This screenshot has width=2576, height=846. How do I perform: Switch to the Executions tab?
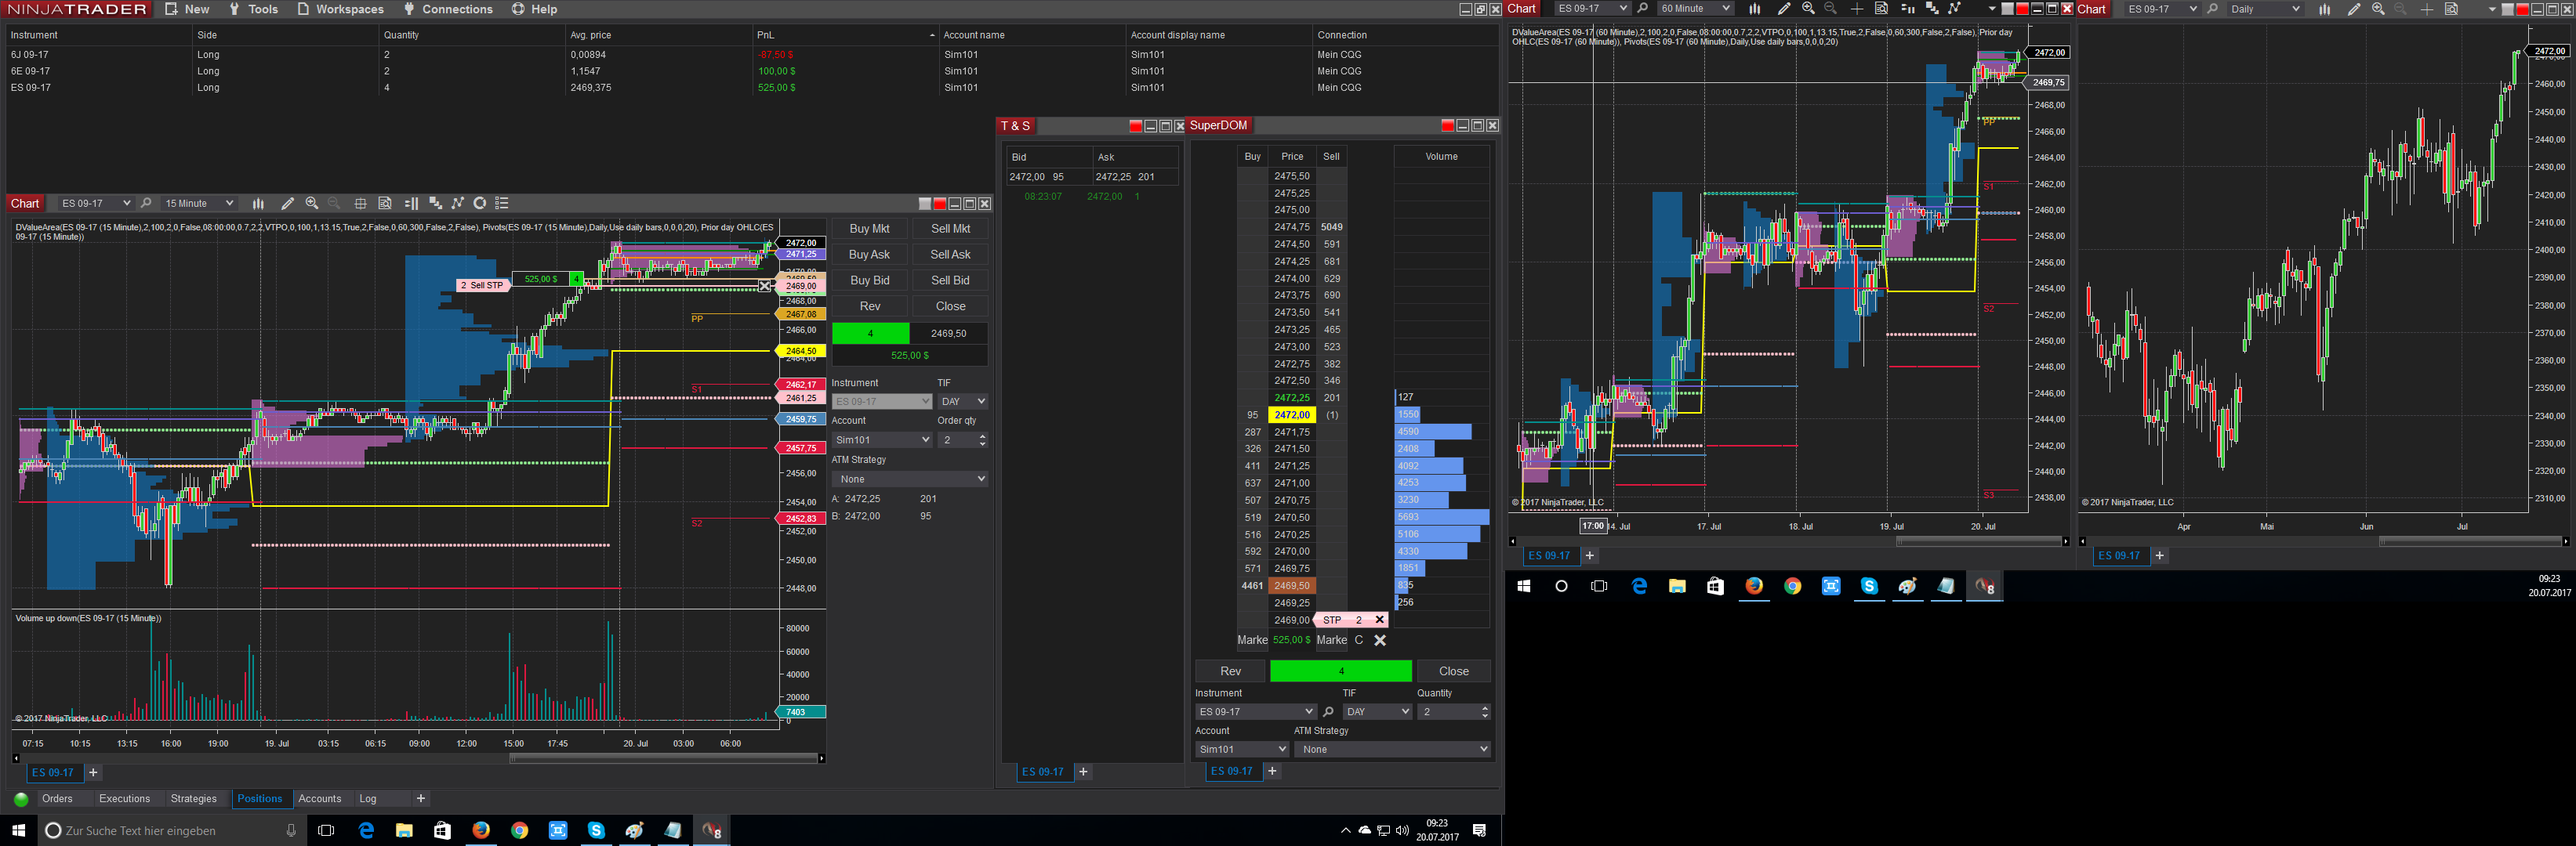pos(125,799)
